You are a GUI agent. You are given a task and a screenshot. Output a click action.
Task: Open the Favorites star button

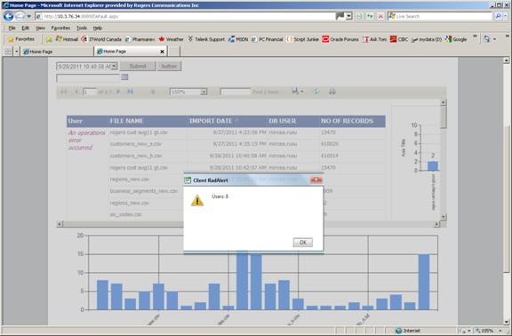tap(21, 39)
